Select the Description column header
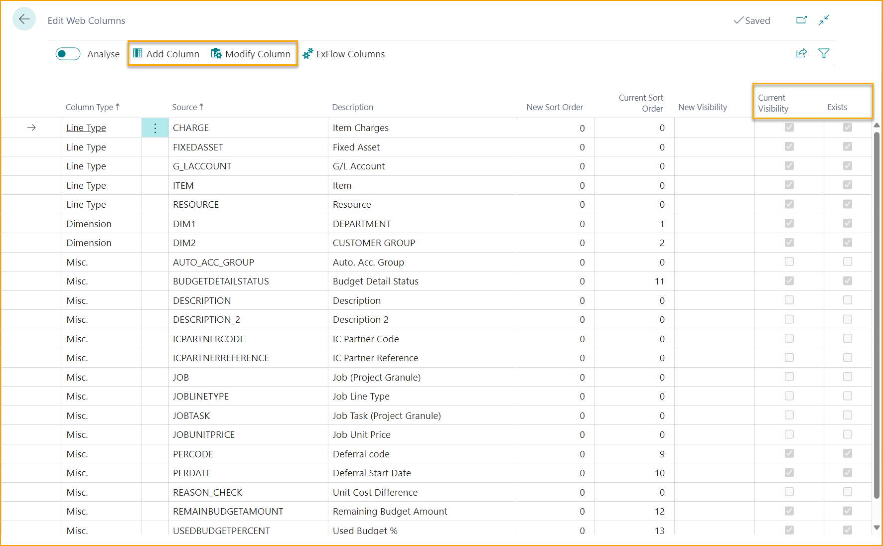Image resolution: width=883 pixels, height=546 pixels. (352, 107)
